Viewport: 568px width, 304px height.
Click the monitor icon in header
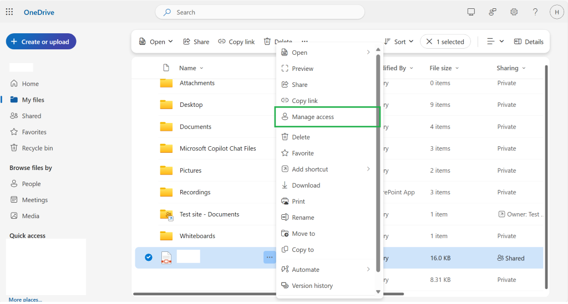click(x=471, y=12)
